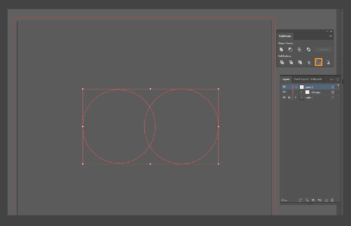Expand Layer 1 disclosure triangle
This screenshot has width=351, height=226.
point(296,97)
